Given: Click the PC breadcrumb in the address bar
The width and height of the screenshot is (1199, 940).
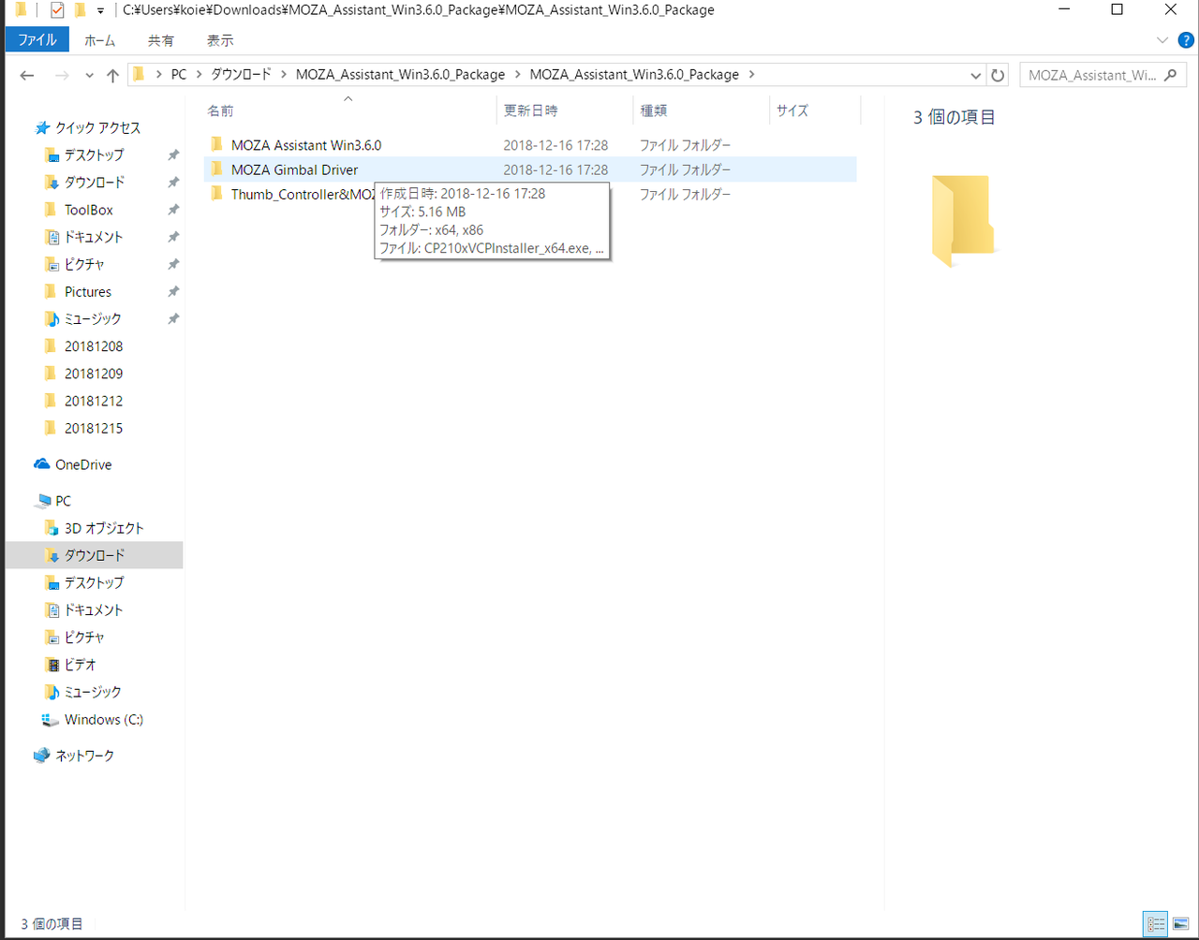Looking at the screenshot, I should click(x=179, y=74).
